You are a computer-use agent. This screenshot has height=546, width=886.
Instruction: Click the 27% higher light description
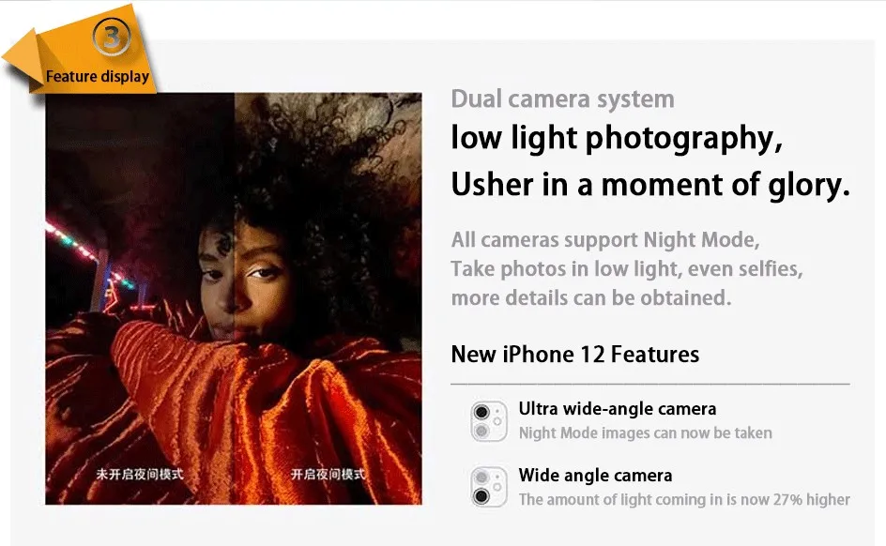(684, 500)
